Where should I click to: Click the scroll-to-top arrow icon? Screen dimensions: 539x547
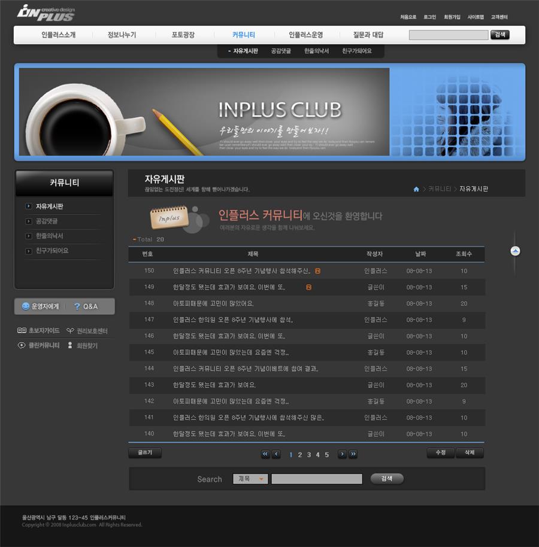pyautogui.click(x=515, y=251)
